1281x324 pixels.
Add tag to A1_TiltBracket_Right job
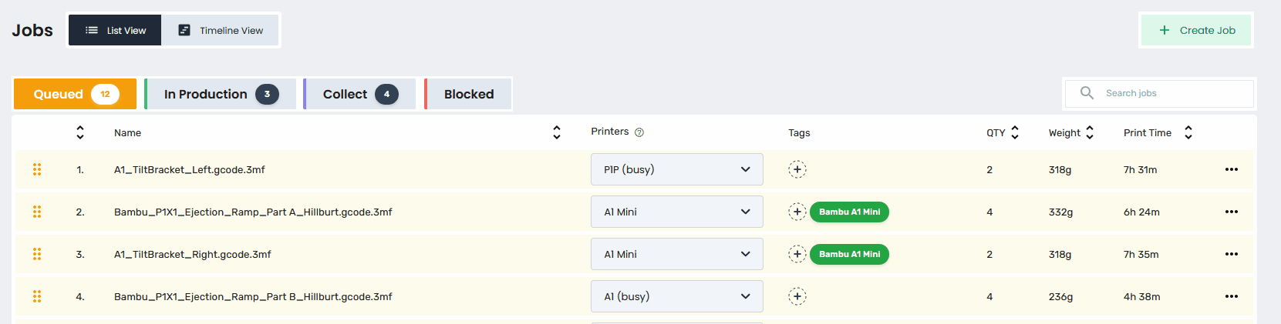click(797, 254)
